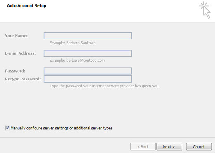
Task: Click the wizard cursor icon in header
Action: click(x=205, y=10)
